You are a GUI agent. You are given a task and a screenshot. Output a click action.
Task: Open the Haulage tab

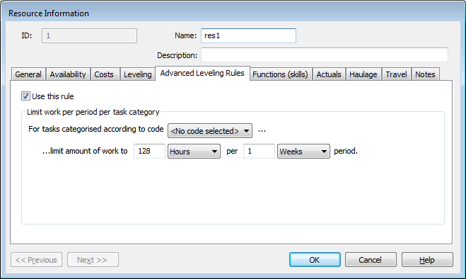[x=363, y=74]
